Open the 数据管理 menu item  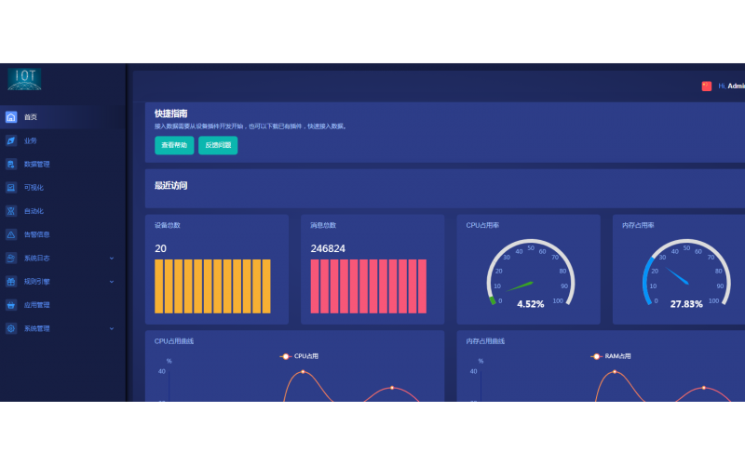(x=37, y=164)
